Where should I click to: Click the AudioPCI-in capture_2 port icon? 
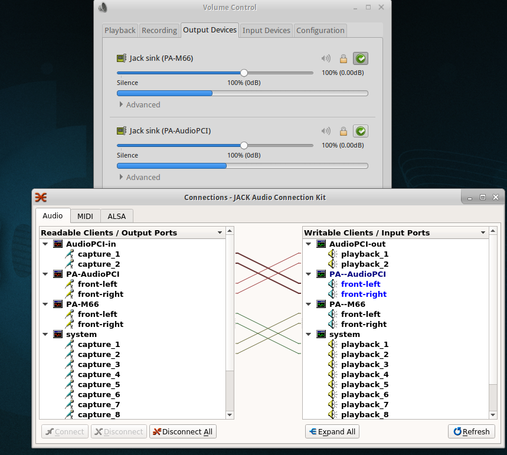pyautogui.click(x=70, y=264)
